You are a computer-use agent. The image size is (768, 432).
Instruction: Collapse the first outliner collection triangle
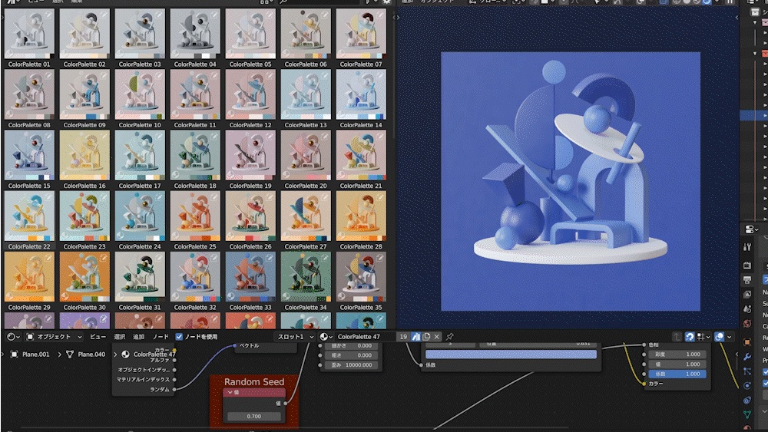pos(755,22)
